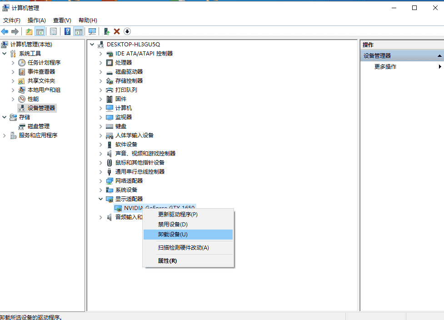Open the 查看(V) menu

(62, 20)
